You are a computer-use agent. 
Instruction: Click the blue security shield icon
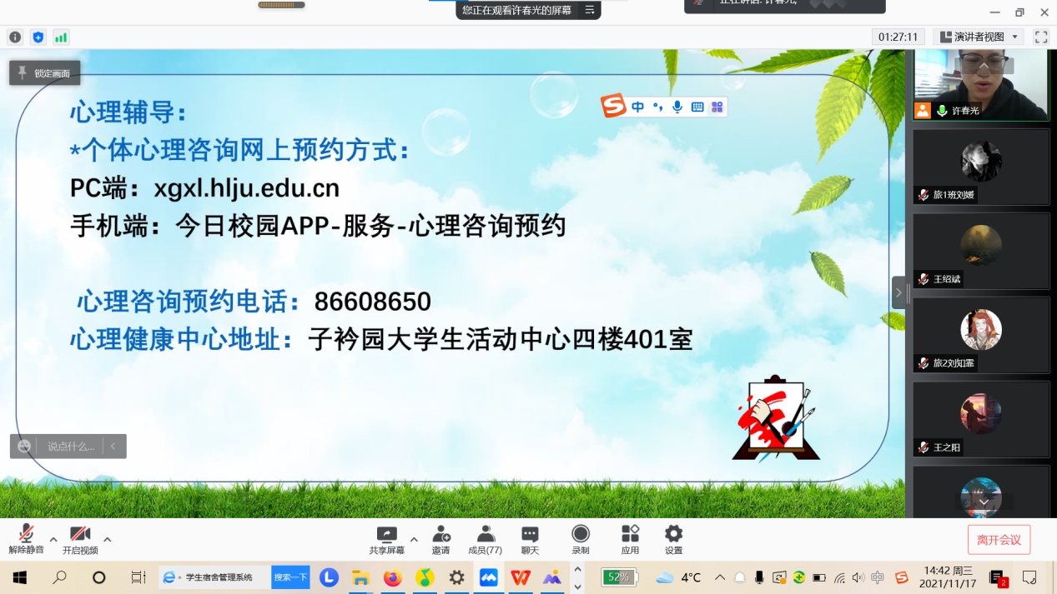[x=38, y=37]
